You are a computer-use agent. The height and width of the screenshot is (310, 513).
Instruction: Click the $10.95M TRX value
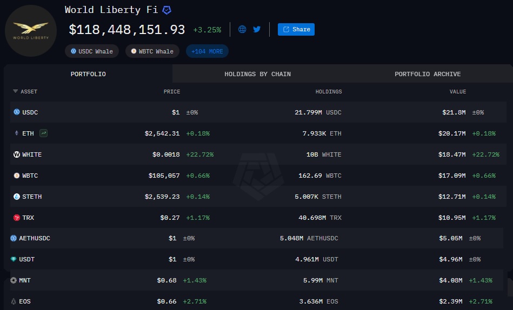coord(452,218)
